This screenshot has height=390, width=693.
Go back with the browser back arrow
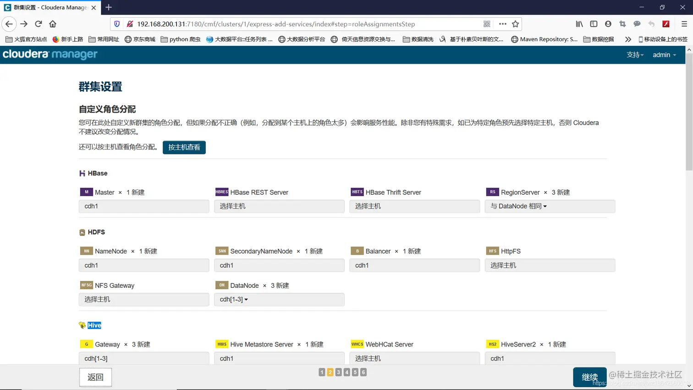click(x=9, y=24)
